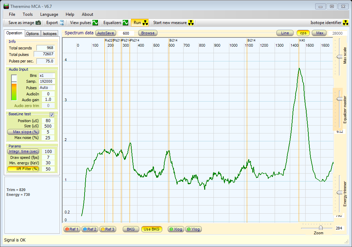Open the Equalizers graph icon
Image resolution: width=352 pixels, height=247 pixels.
[x=125, y=23]
